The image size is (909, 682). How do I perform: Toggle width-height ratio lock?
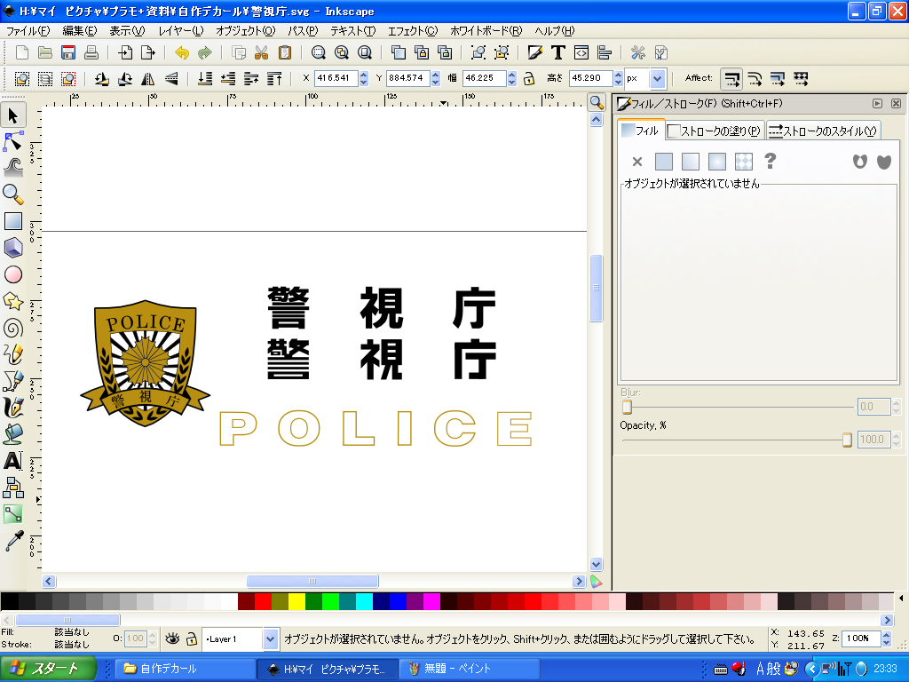[529, 78]
